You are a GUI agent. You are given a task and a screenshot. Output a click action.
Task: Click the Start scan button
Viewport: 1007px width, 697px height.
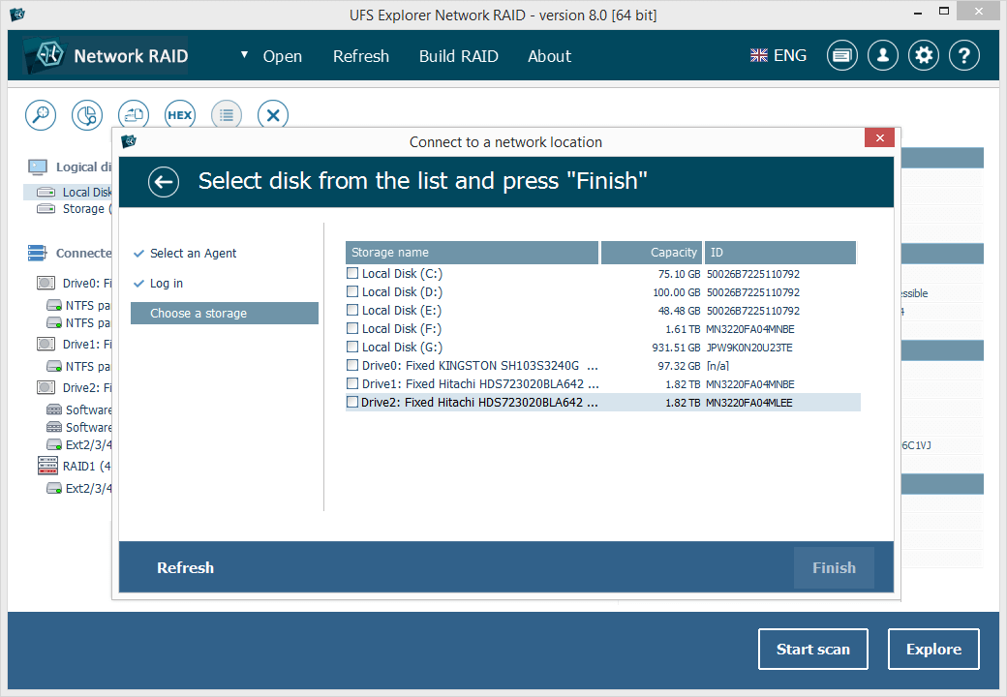(x=812, y=649)
